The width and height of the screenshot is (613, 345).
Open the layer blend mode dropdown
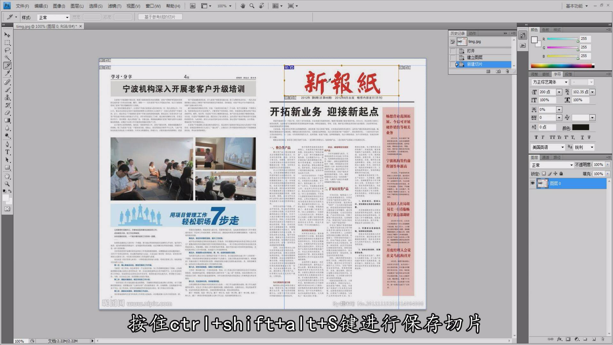point(552,165)
